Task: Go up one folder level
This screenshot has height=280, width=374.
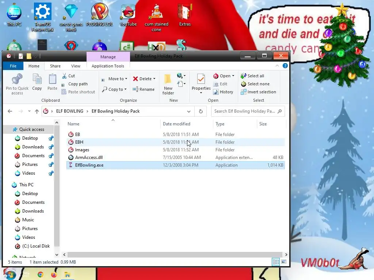Action: [37, 111]
